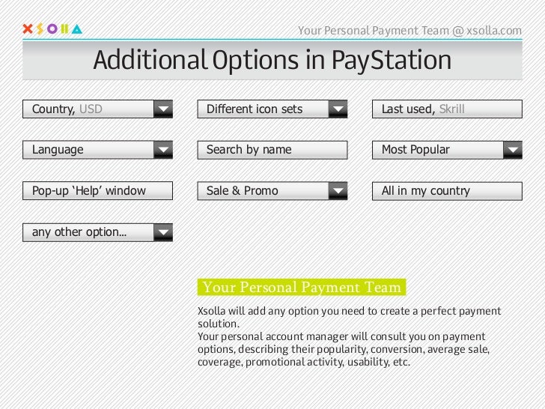Image resolution: width=545 pixels, height=409 pixels.
Task: Click the Language label text
Action: 58,150
